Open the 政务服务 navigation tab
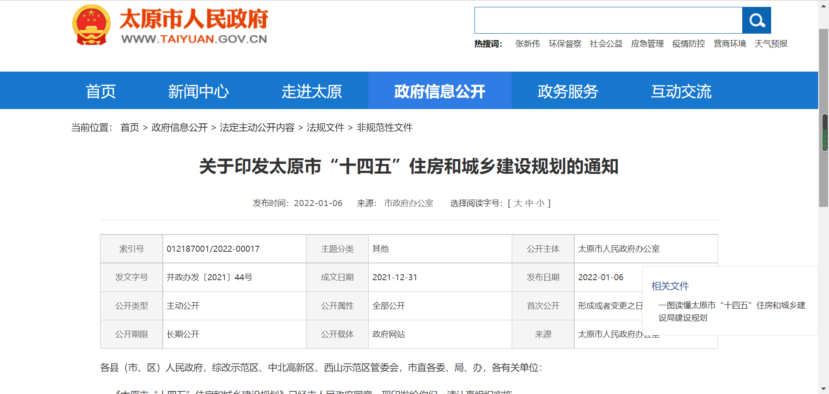 [x=567, y=91]
